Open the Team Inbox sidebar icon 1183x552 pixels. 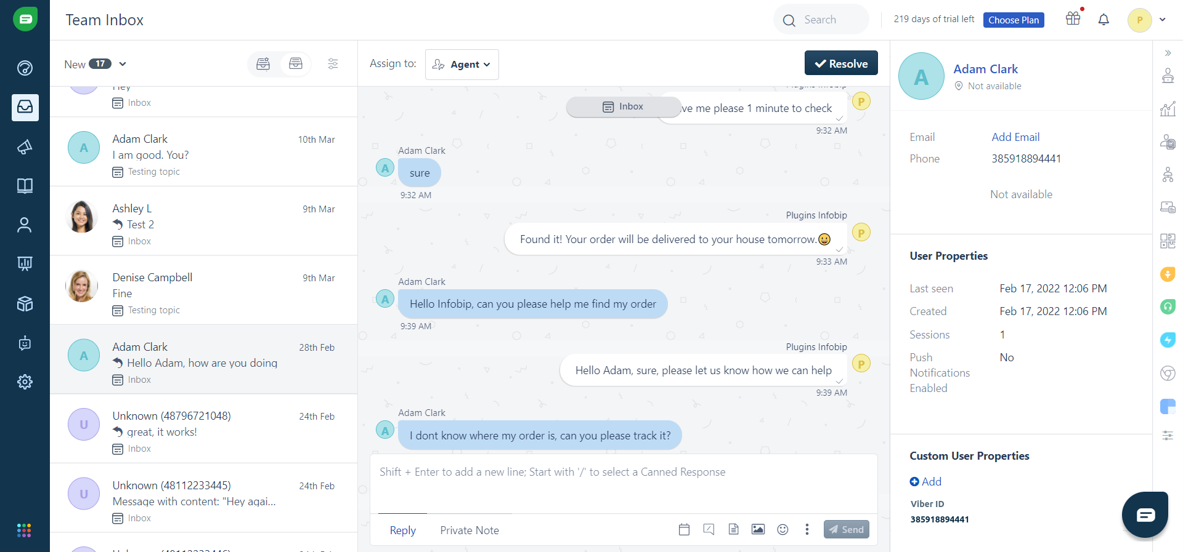tap(25, 107)
